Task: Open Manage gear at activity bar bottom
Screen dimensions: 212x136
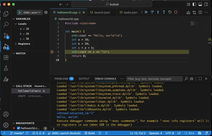Action: tap(6, 125)
